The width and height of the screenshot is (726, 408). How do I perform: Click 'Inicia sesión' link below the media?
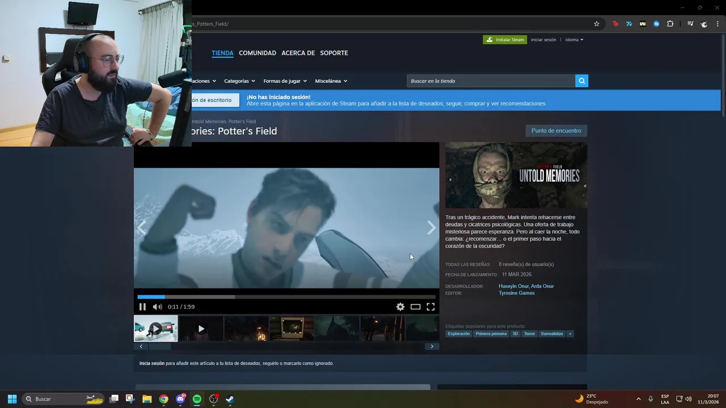click(152, 363)
